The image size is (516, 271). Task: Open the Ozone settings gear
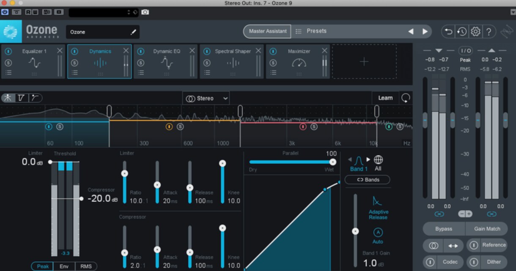pyautogui.click(x=475, y=31)
